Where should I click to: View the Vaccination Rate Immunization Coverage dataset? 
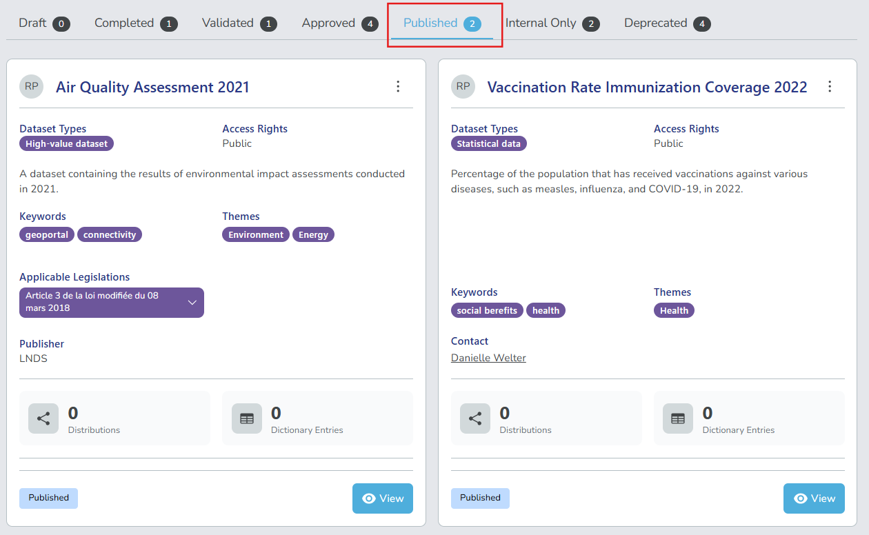[814, 498]
